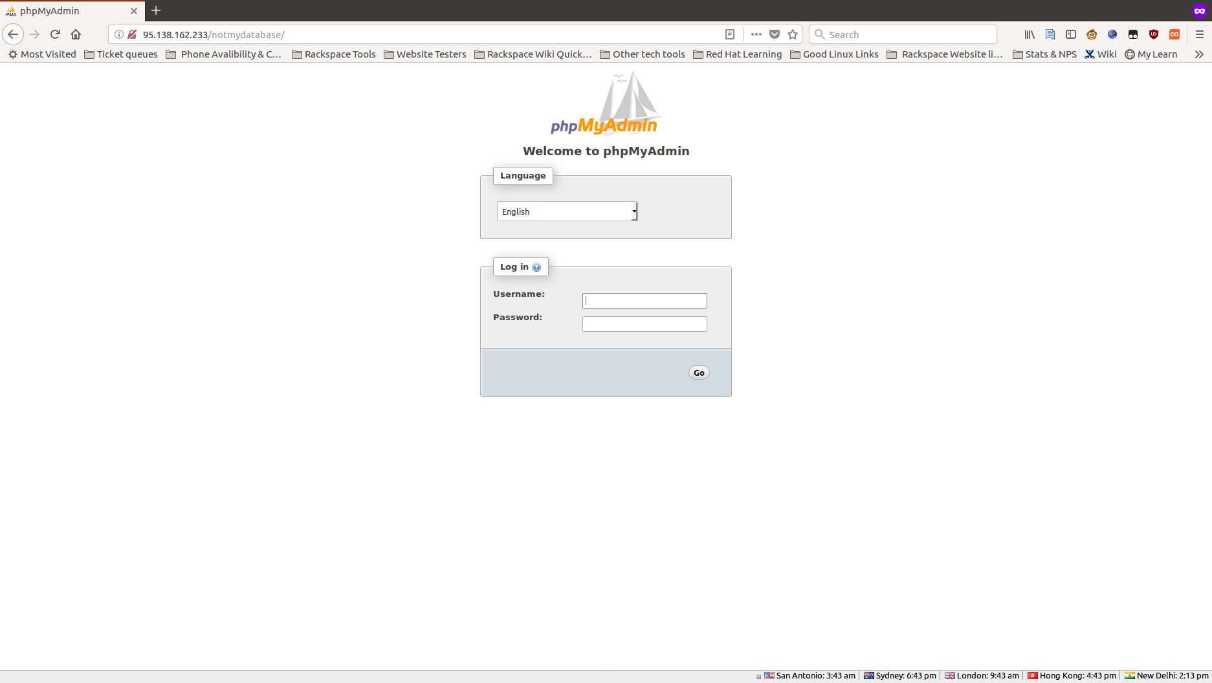Image resolution: width=1212 pixels, height=683 pixels.
Task: Open the page actions ellipsis menu
Action: (756, 34)
